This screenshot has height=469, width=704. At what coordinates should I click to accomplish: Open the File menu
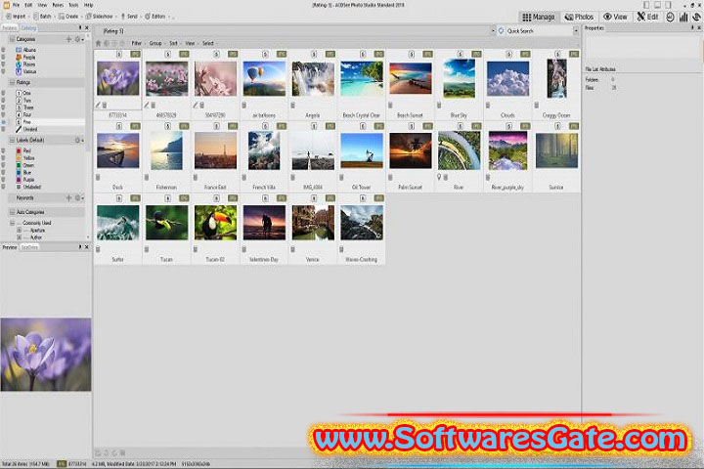tap(17, 5)
